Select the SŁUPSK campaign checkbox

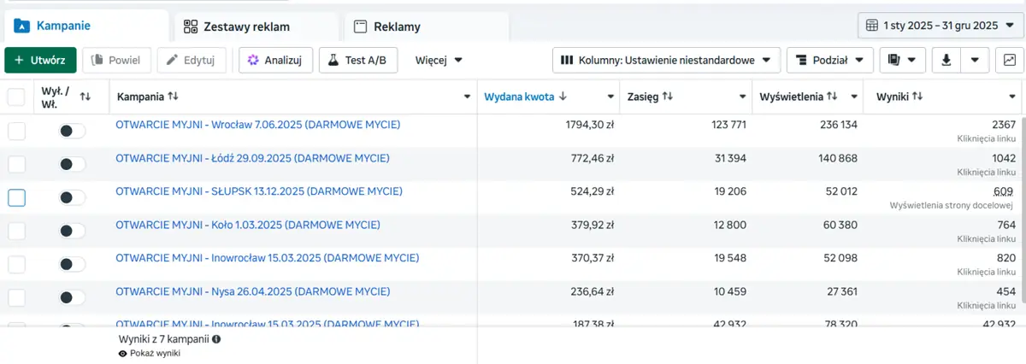click(x=16, y=197)
